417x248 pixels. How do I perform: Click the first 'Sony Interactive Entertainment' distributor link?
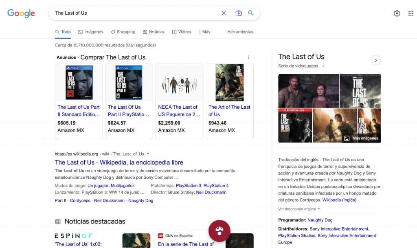[x=339, y=229]
